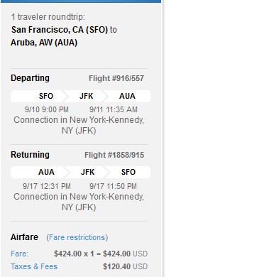Screen dimensions: 269x277
Task: Click the Aruba, AW (AUA) destination text
Action: click(44, 43)
